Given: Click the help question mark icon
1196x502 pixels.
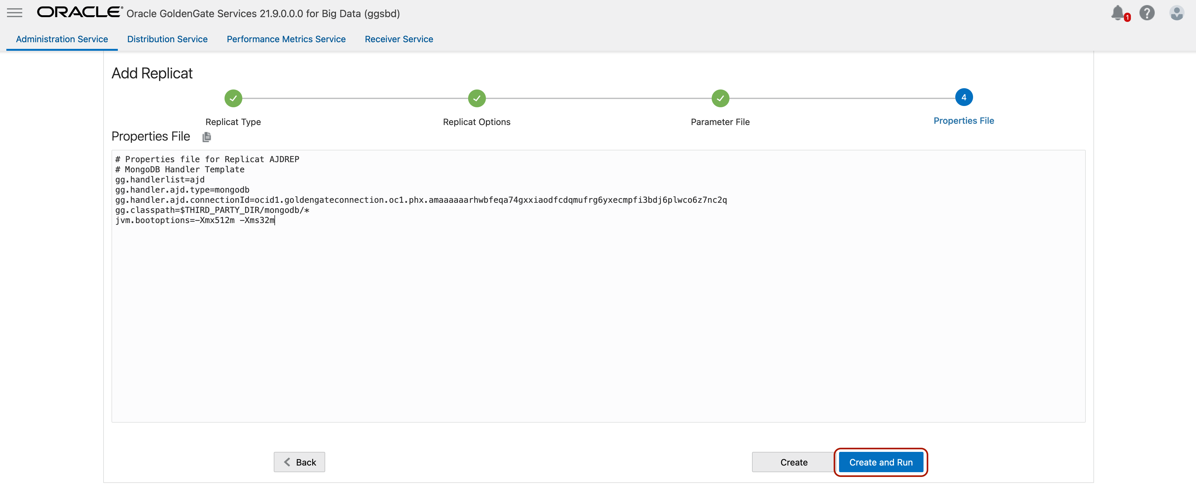Looking at the screenshot, I should click(1147, 13).
